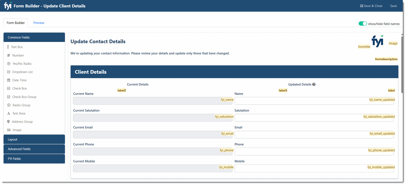The height and width of the screenshot is (185, 406).
Task: Click the FYI logo image in form
Action: coord(377,41)
